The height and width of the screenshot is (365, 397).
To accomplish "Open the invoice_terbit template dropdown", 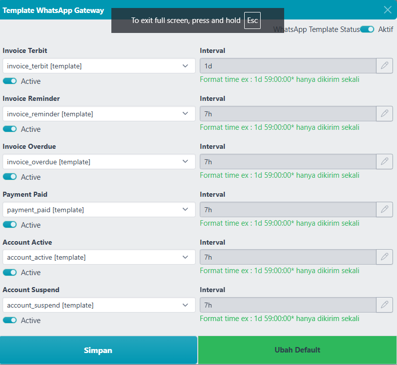I will coord(99,66).
